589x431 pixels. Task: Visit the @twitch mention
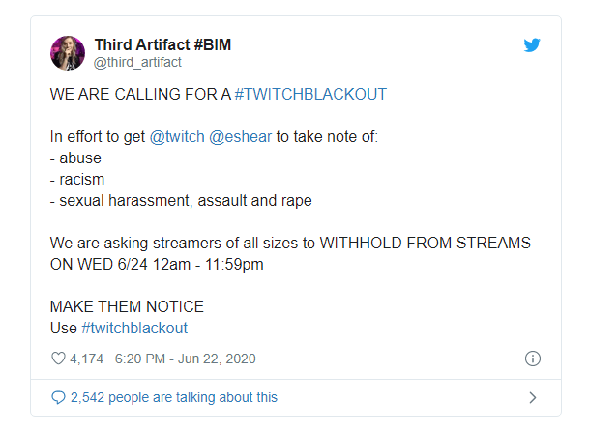point(177,136)
